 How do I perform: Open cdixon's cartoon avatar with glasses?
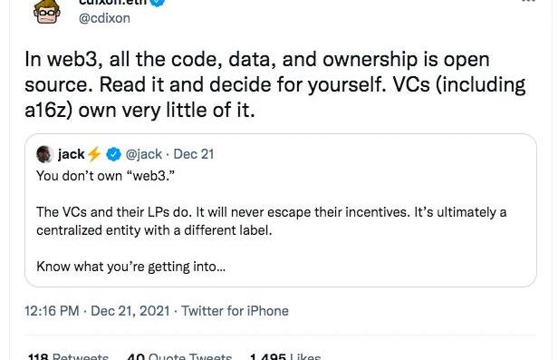[x=46, y=12]
